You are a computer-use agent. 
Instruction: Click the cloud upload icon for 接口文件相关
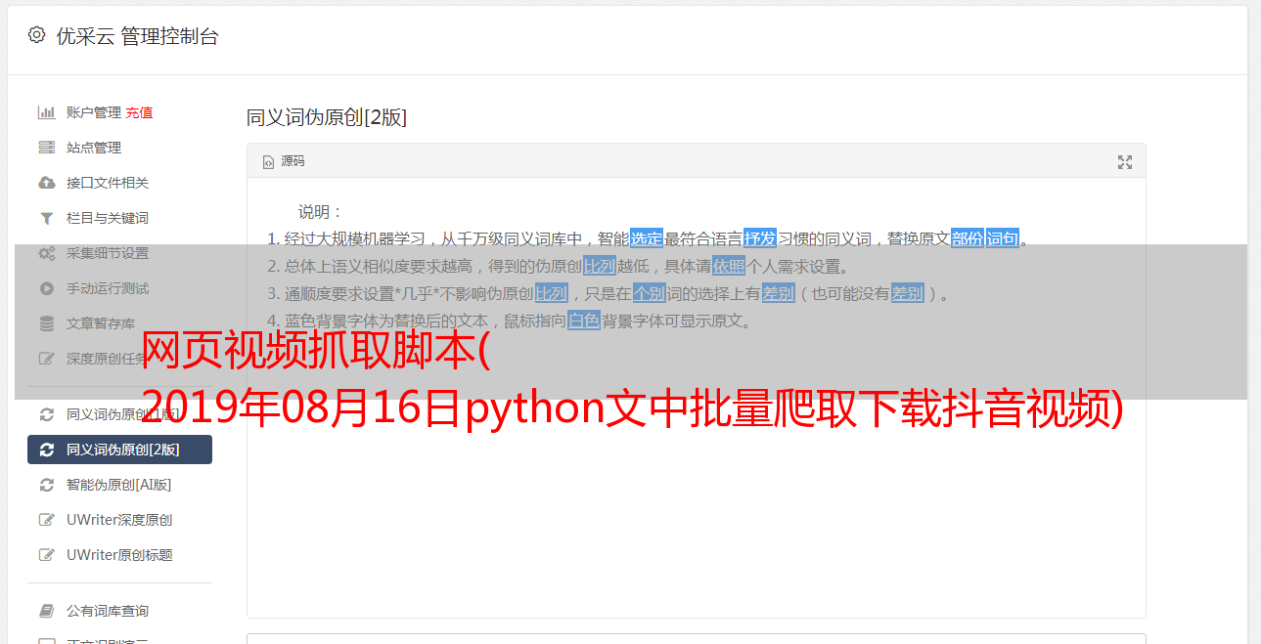pyautogui.click(x=46, y=183)
